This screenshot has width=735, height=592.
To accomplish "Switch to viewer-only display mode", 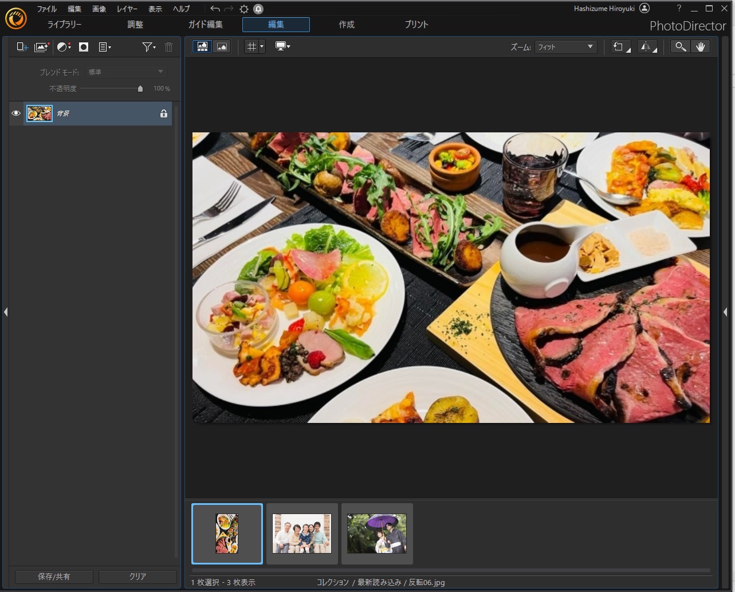I will (222, 47).
